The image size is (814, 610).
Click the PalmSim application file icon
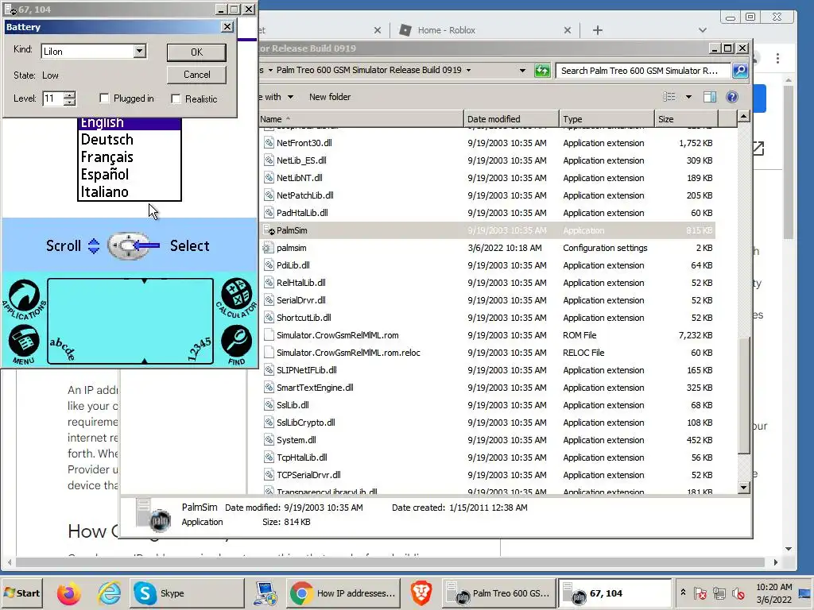pyautogui.click(x=269, y=230)
